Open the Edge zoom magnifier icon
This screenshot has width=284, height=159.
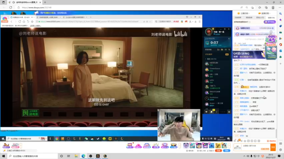(247, 7)
